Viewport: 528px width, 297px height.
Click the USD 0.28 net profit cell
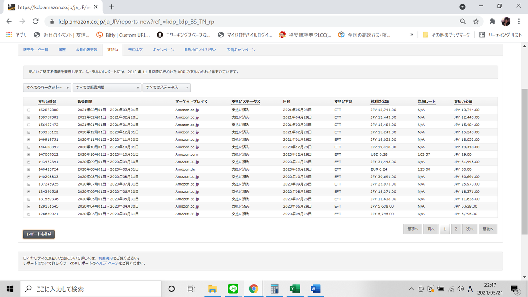tap(379, 154)
